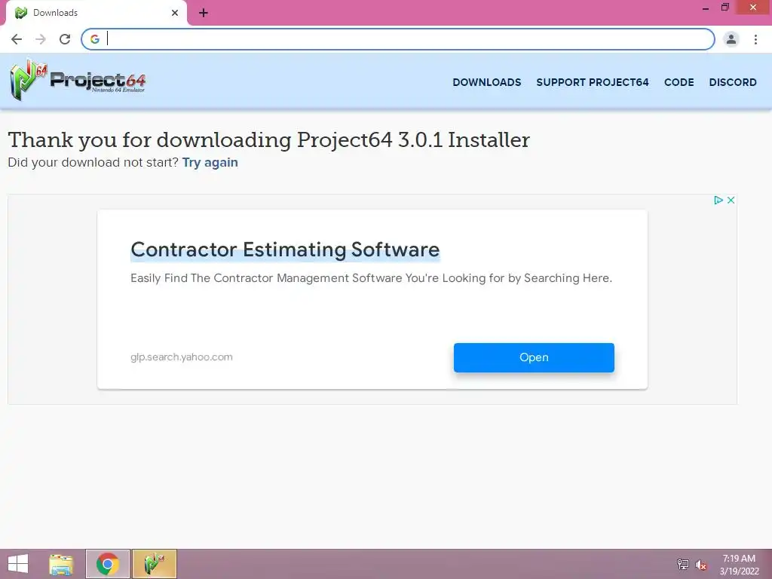Restore down the Chrome window
Viewport: 772px width, 579px height.
725,8
